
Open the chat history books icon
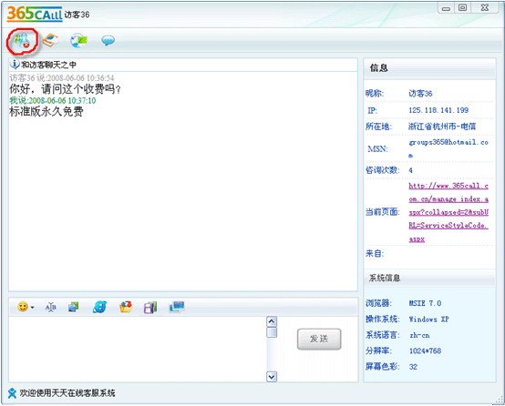coord(50,40)
